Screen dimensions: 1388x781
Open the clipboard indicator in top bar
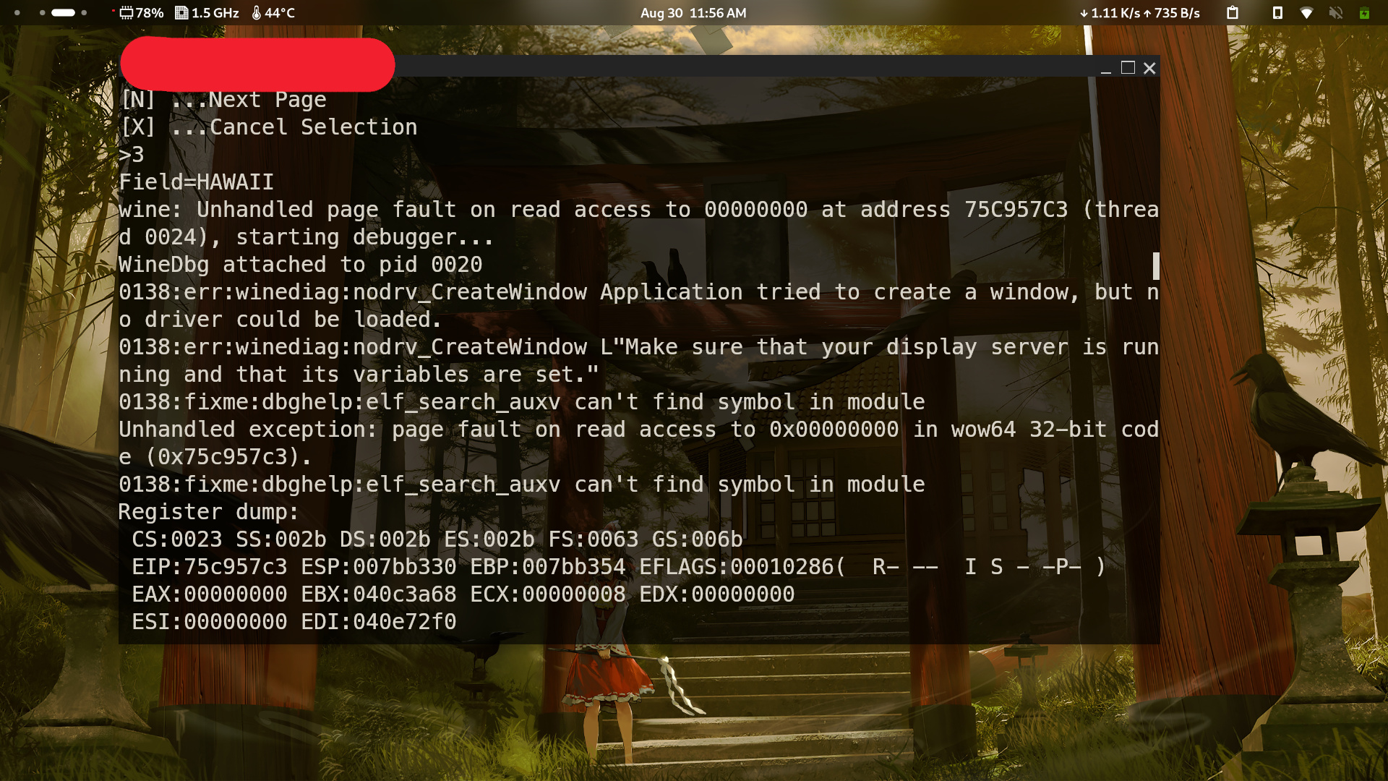click(1233, 12)
